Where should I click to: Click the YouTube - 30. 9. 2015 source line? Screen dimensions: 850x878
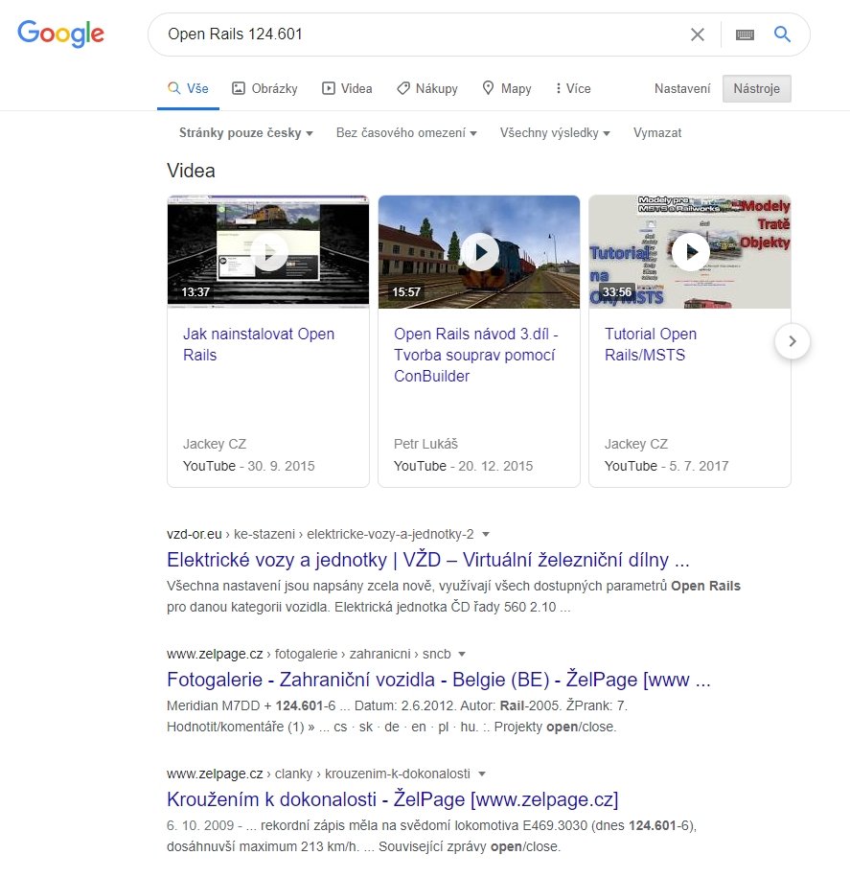click(x=248, y=466)
